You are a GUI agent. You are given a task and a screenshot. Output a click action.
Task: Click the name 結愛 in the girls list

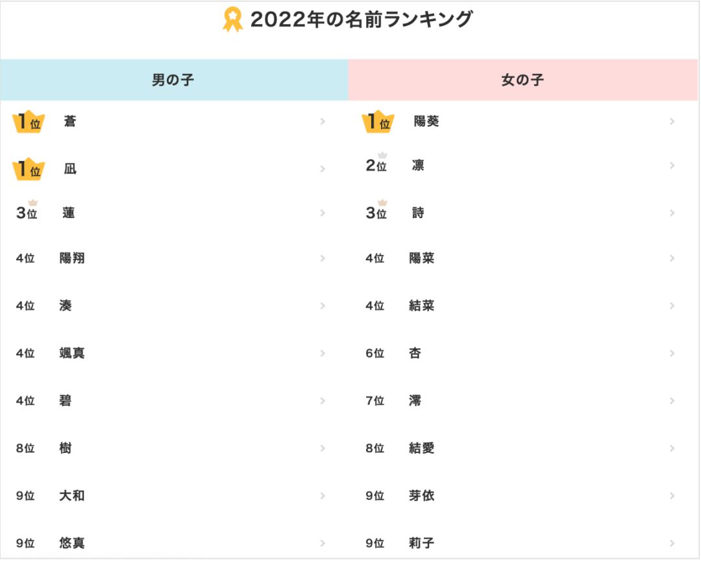422,448
